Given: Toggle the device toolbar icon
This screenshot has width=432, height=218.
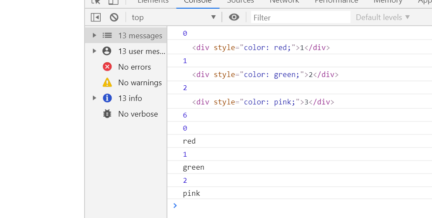Looking at the screenshot, I should (113, 2).
